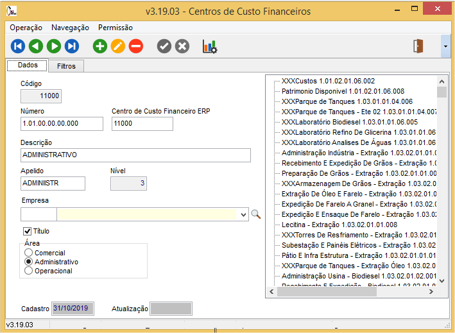Screen dimensions: 455x333
Task: Select tree item Patrimonio Disponivel
Action: (343, 91)
